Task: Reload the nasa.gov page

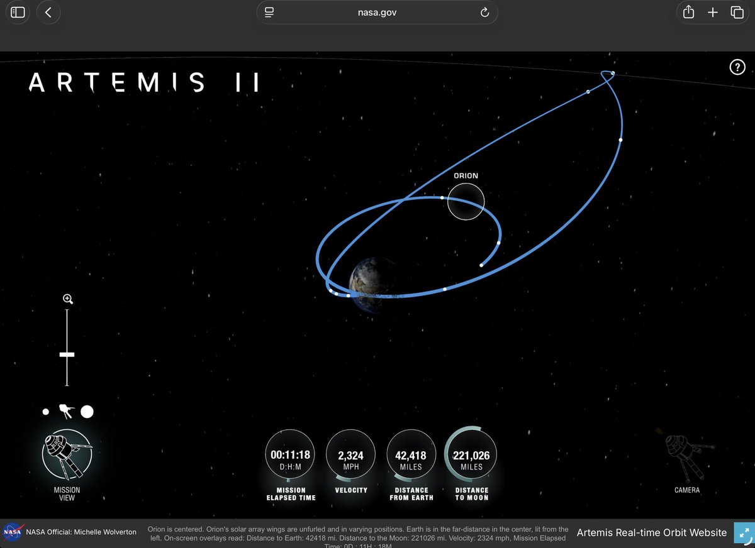Action: point(484,13)
